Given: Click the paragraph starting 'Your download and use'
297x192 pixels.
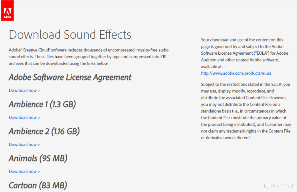Looking at the screenshot, I should click(244, 53).
